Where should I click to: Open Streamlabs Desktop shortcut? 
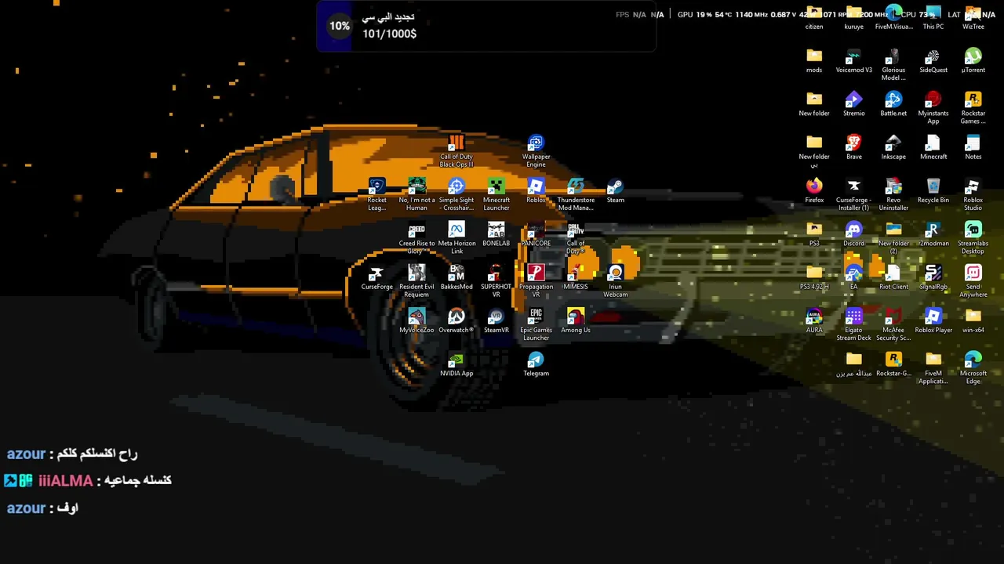click(x=973, y=237)
